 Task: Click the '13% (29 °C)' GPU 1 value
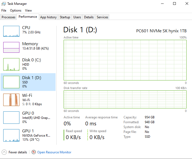click(31, 140)
